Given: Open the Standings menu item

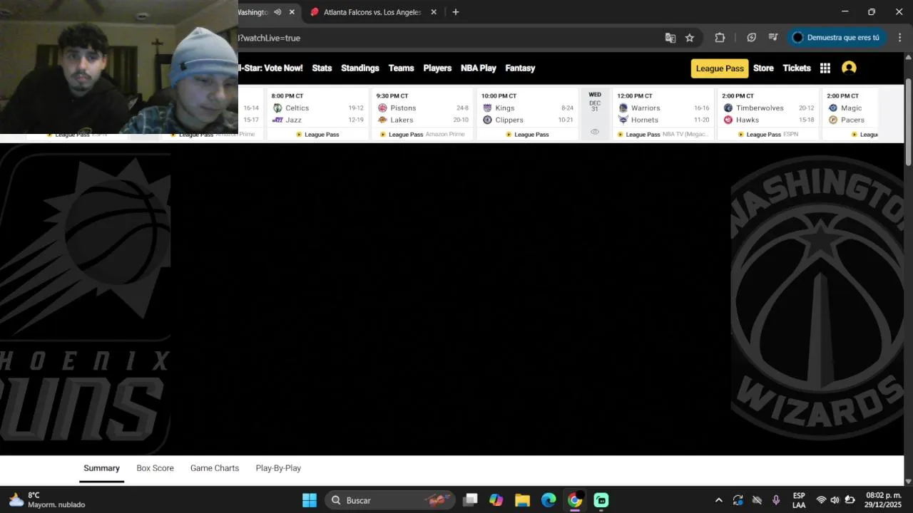Looking at the screenshot, I should click(x=360, y=68).
